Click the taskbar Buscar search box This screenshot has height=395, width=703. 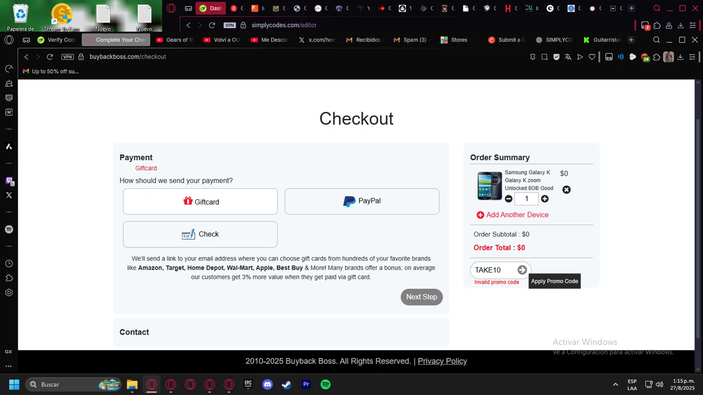point(74,384)
